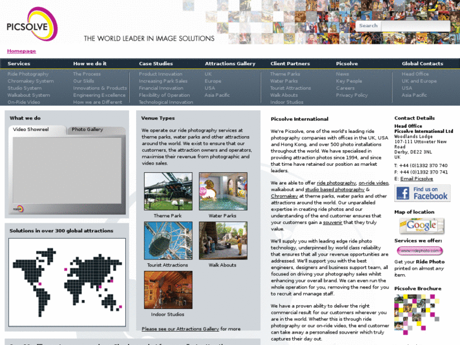
Task: Open Flexibility of Operation case study
Action: (165, 95)
